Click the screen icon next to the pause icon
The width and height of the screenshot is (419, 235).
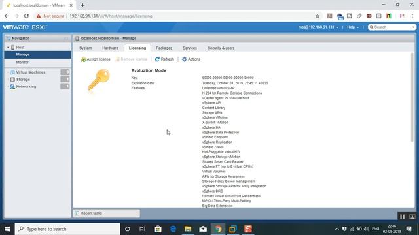tap(412, 217)
